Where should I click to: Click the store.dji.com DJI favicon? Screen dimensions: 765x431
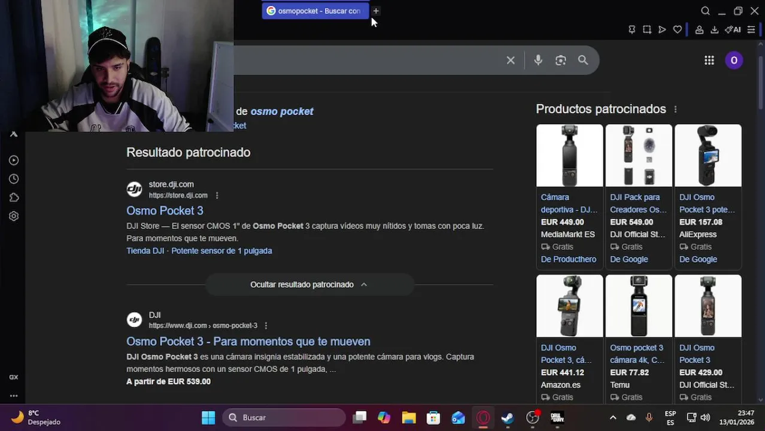coord(135,189)
